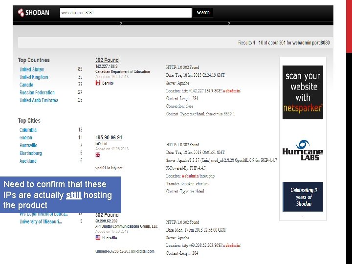Screen dimensions: 352x264
Task: Filter by city Martinsburg
Action: [30, 154]
